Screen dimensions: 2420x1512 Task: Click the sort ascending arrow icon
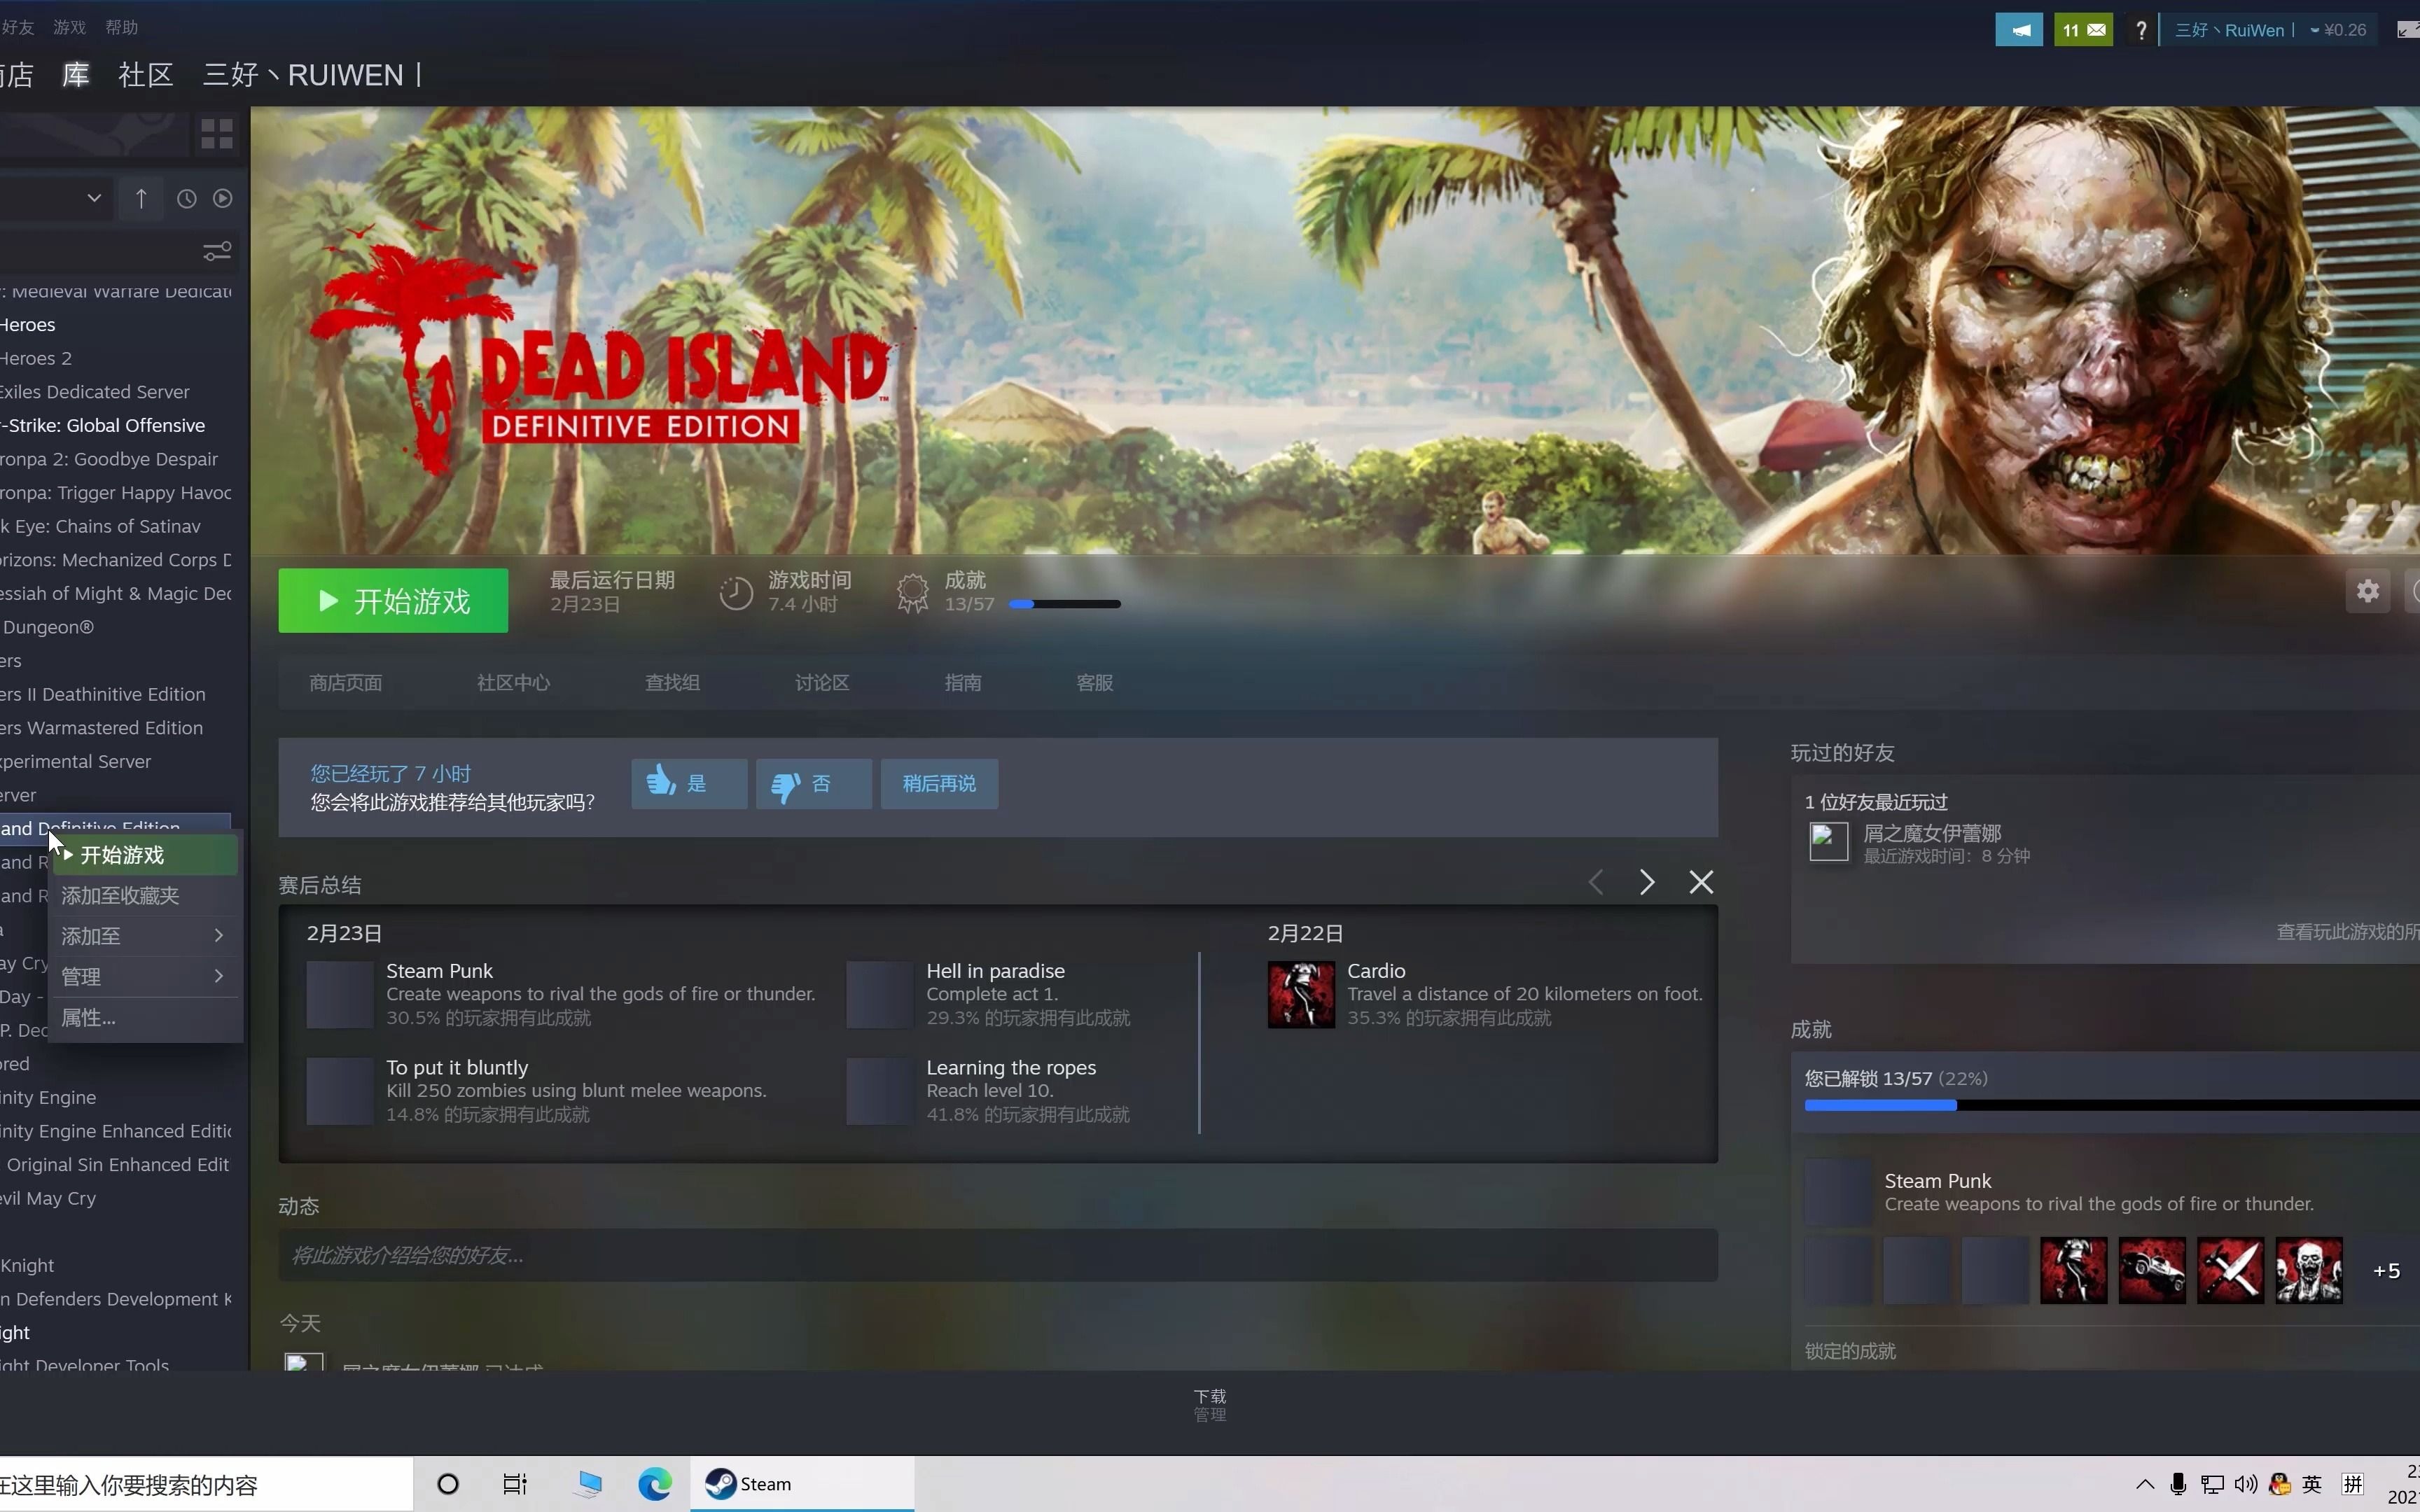(141, 199)
